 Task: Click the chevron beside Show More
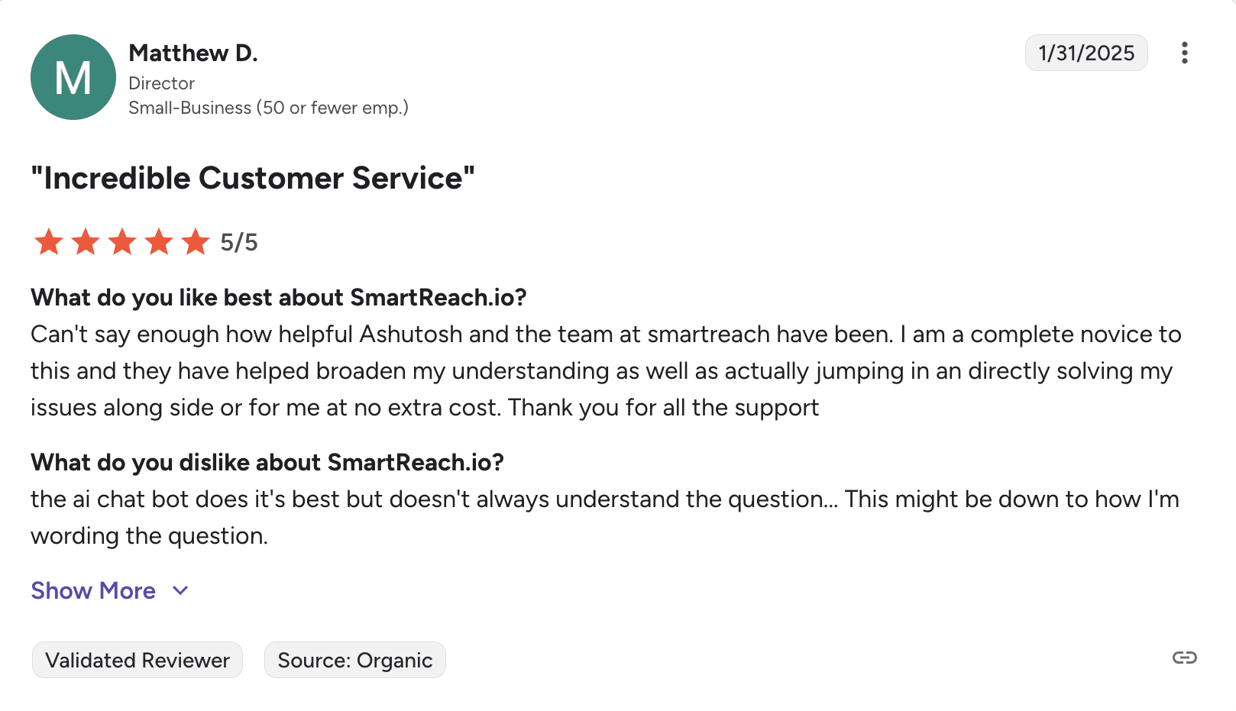[x=180, y=590]
